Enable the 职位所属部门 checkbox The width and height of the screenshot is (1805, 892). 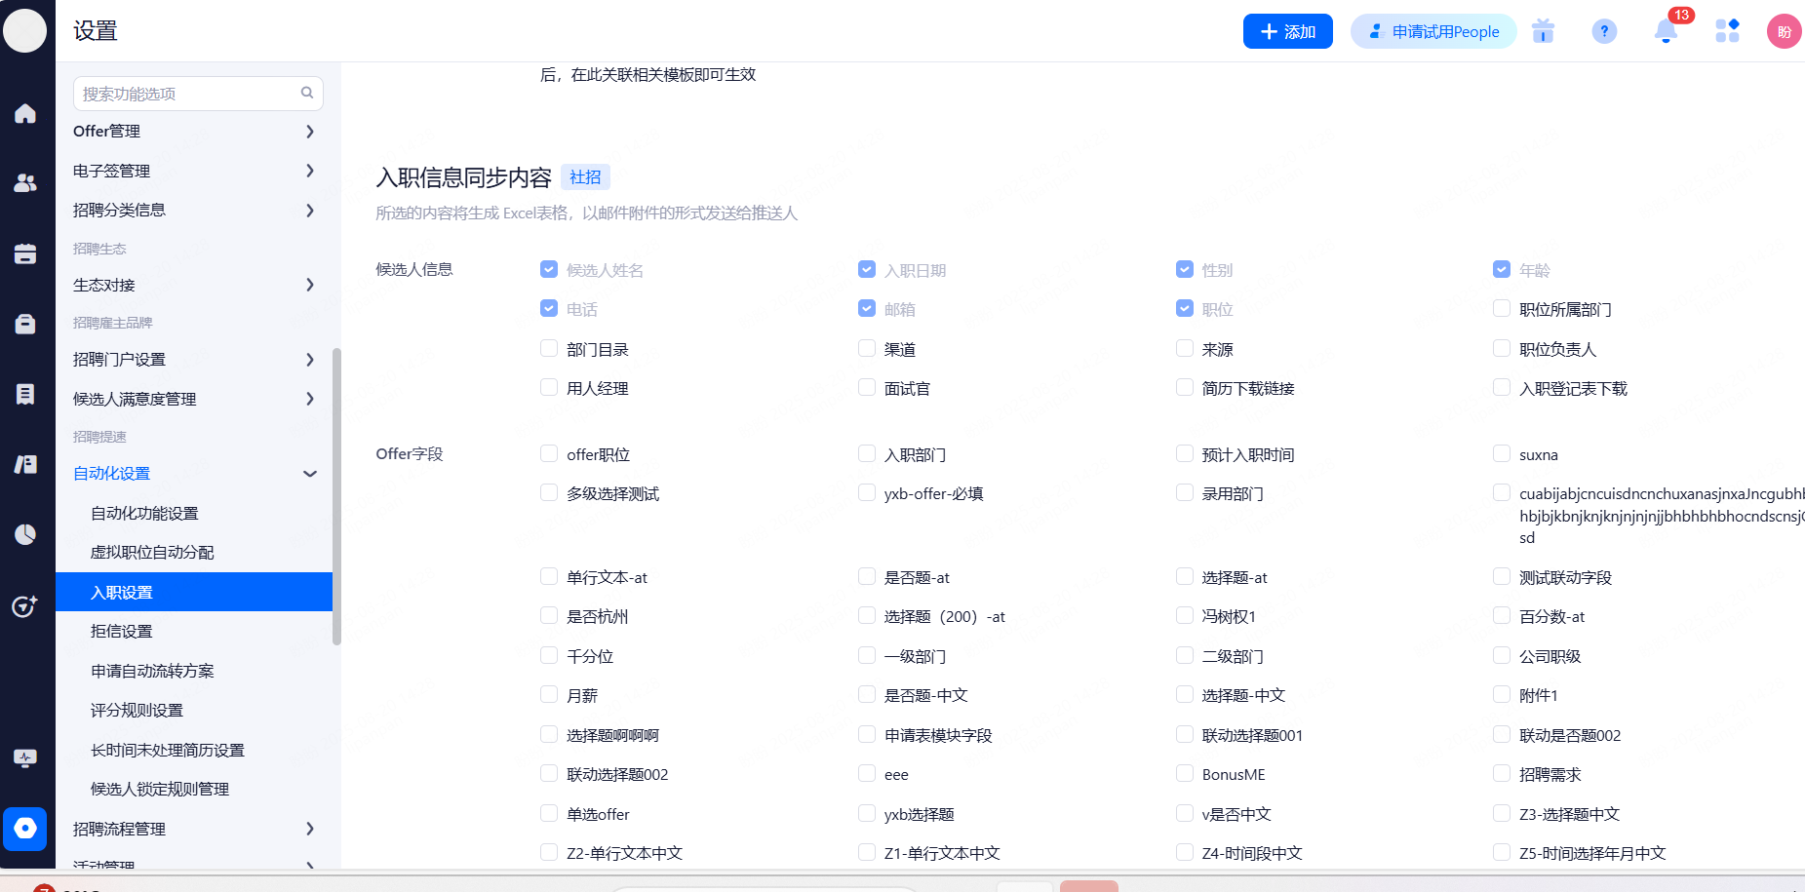point(1502,309)
